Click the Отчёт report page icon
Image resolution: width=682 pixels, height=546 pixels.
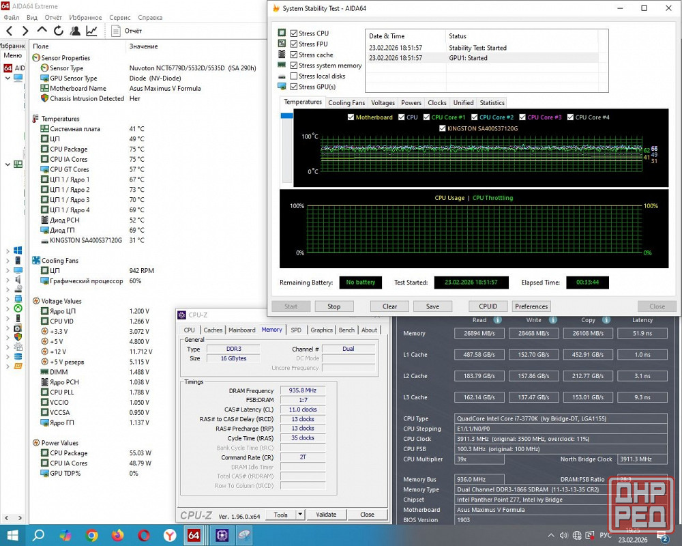(116, 31)
